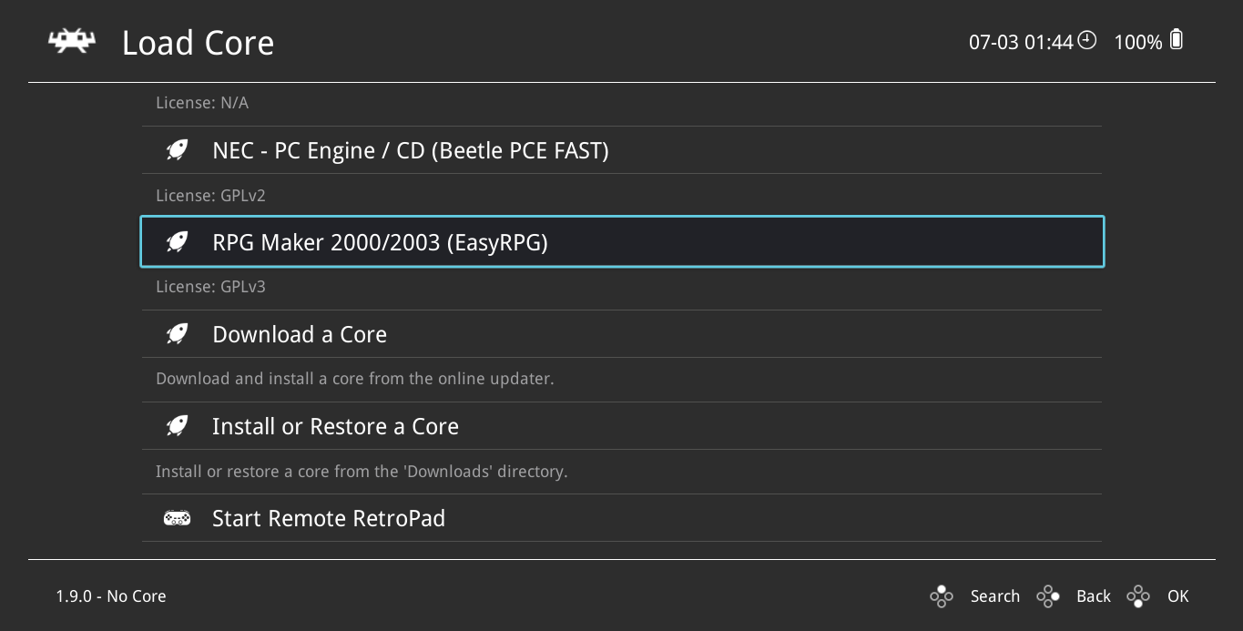Click the gamepad icon beside Start Remote RetroPad
The image size is (1243, 631).
pyautogui.click(x=177, y=517)
